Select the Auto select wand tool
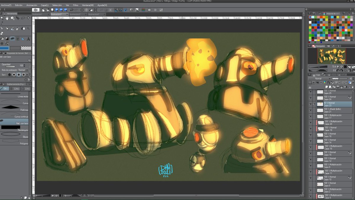The height and width of the screenshot is (200, 355). (28, 18)
